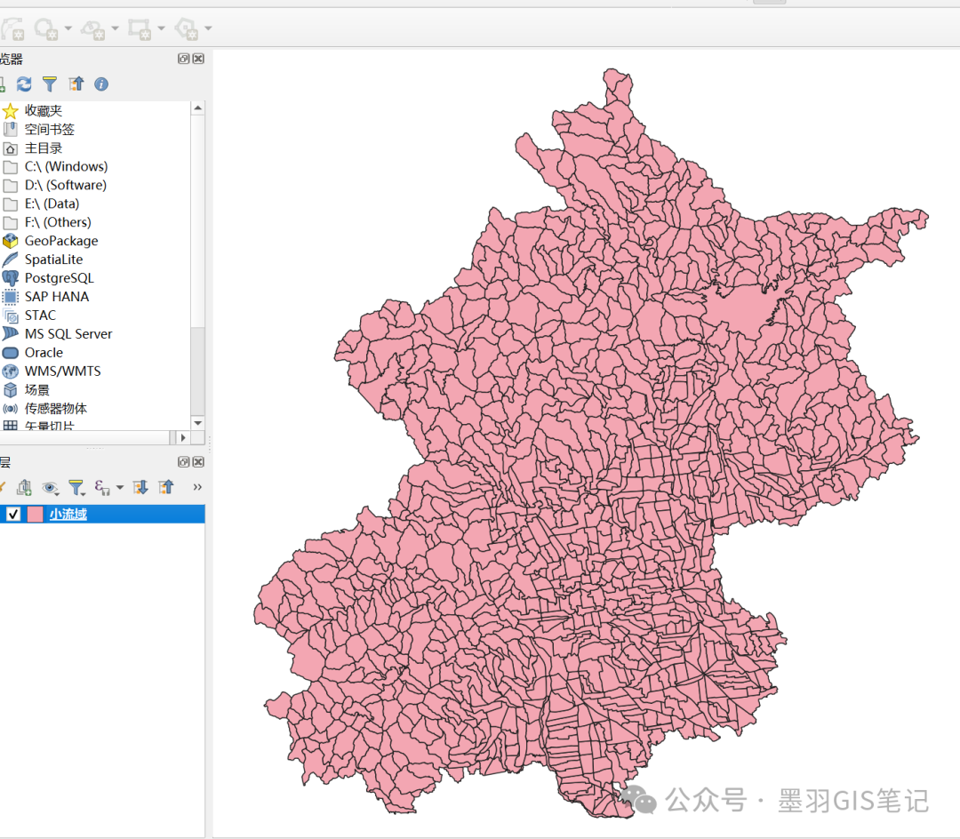The width and height of the screenshot is (960, 839).
Task: Float the layers panel with undock button
Action: click(184, 462)
